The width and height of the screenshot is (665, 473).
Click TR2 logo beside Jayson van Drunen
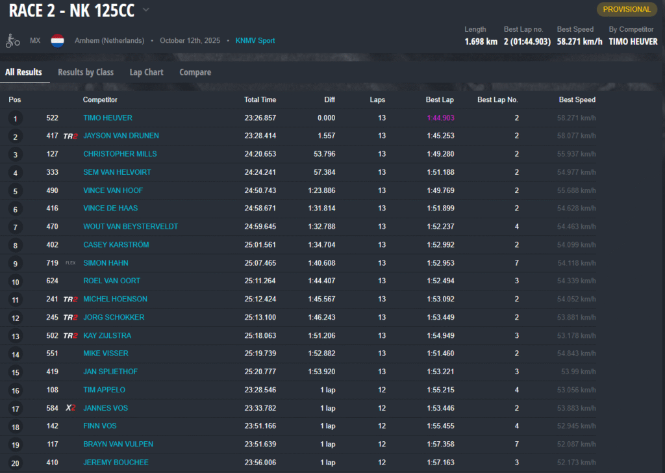click(x=70, y=136)
